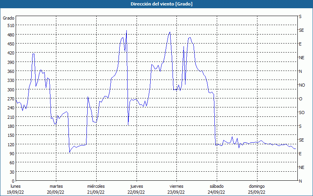313x196 pixels.
Task: Select the '30' degree label
Action: pyautogui.click(x=12, y=172)
